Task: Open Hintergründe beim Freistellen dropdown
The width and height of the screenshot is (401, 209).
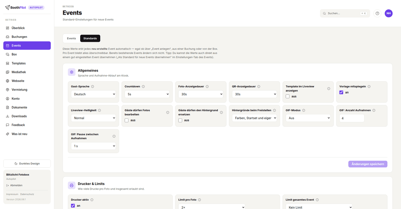Action: (x=254, y=118)
